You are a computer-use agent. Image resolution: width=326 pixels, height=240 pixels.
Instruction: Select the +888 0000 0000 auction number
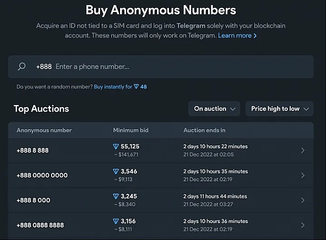point(42,176)
